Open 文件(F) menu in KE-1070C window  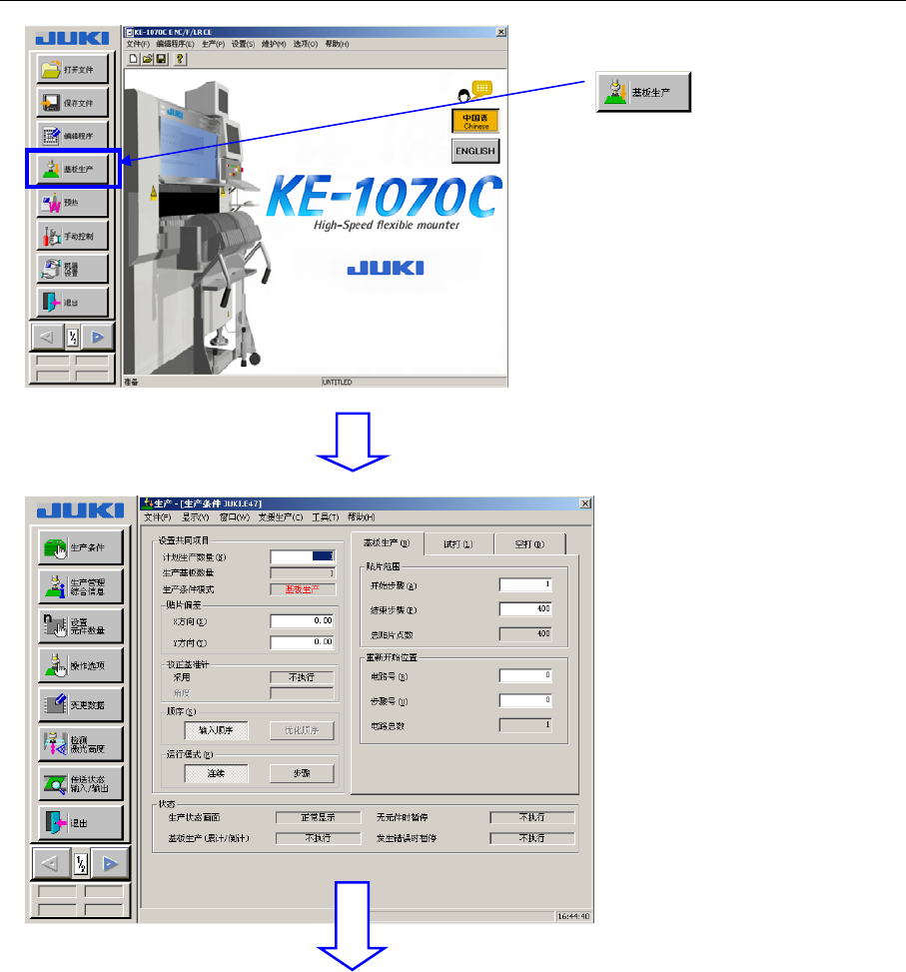[138, 44]
